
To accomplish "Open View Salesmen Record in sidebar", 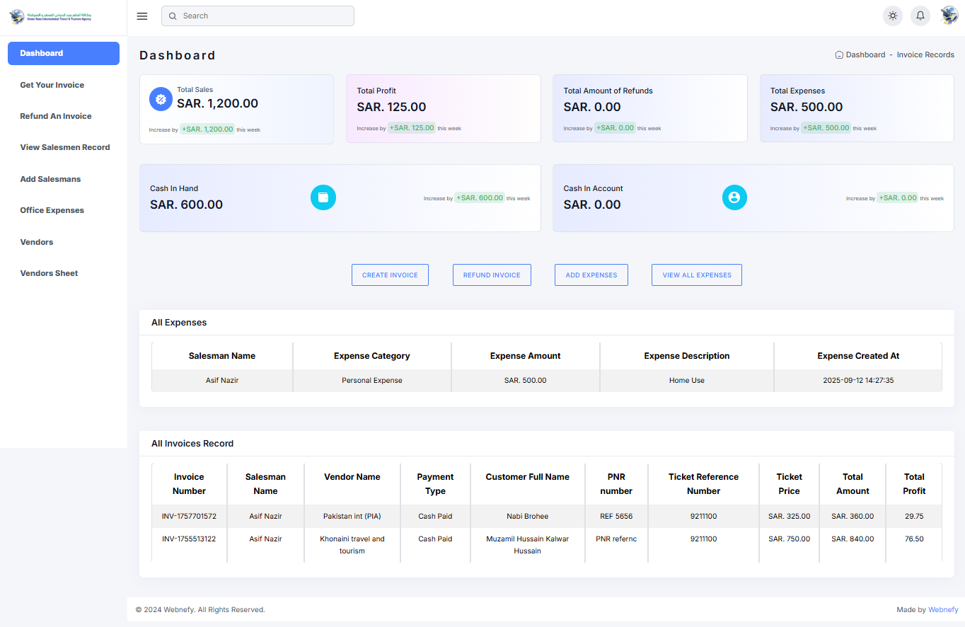I will click(65, 147).
